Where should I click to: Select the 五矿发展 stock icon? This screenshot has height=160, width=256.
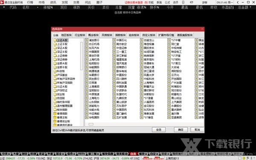click(114, 117)
